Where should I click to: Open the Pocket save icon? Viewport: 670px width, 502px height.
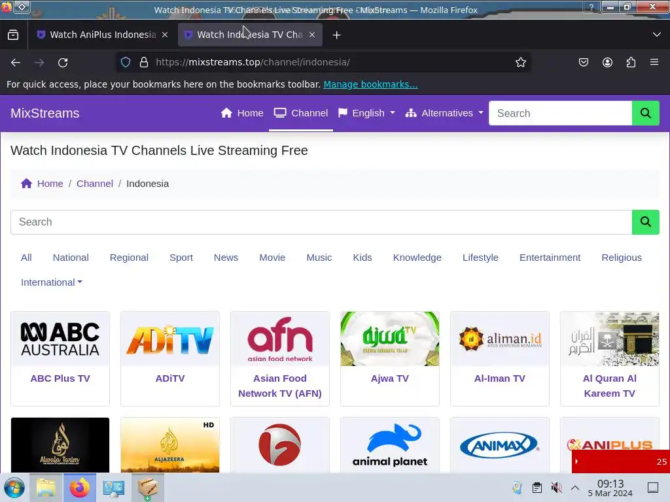point(583,62)
